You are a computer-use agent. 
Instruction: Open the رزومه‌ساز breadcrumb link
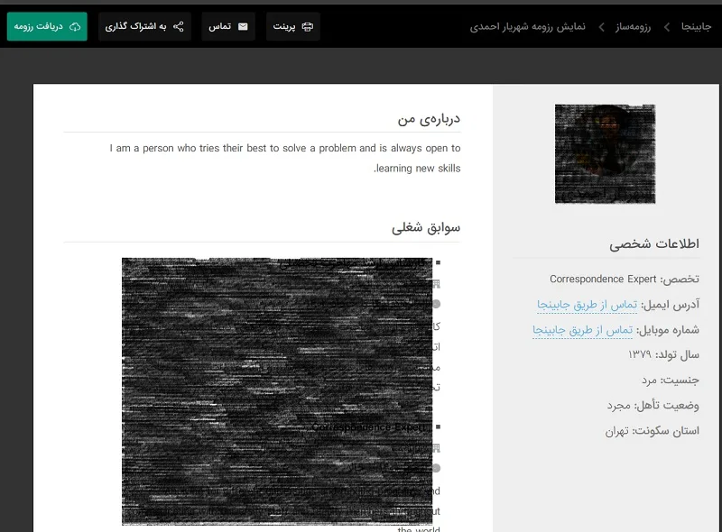click(x=634, y=27)
